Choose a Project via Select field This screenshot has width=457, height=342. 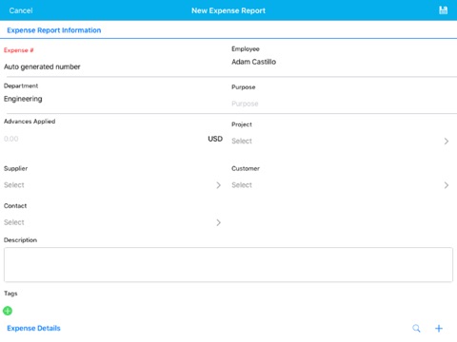(340, 141)
